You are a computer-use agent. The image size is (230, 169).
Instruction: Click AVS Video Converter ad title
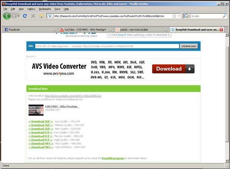point(59,66)
